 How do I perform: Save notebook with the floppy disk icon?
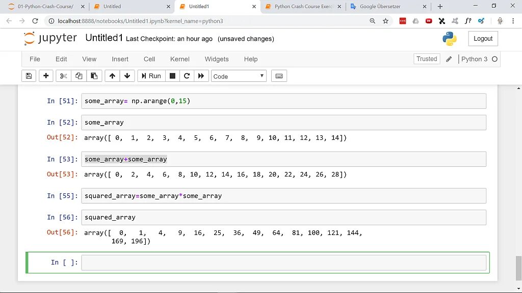pyautogui.click(x=29, y=76)
